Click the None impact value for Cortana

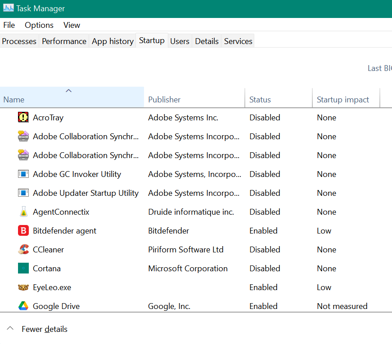(x=326, y=269)
